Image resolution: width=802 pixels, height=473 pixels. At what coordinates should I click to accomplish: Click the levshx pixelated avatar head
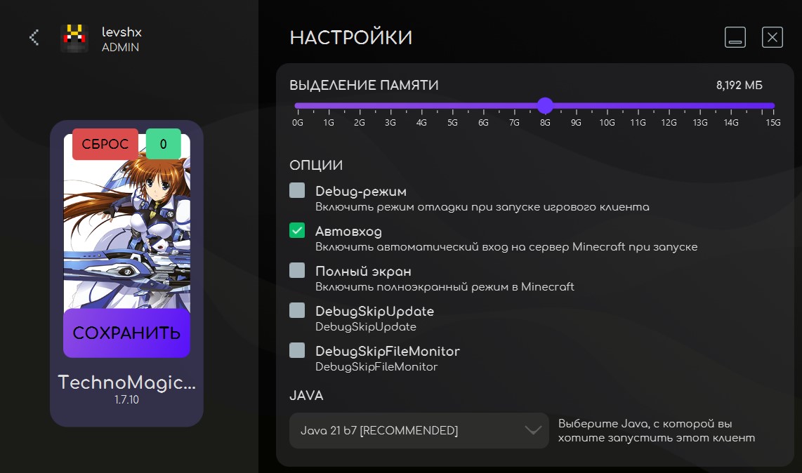pyautogui.click(x=74, y=38)
